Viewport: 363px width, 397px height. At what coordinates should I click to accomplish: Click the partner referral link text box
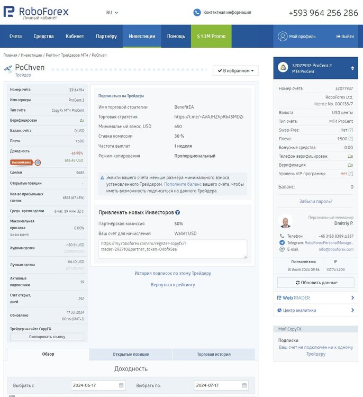[x=173, y=249]
